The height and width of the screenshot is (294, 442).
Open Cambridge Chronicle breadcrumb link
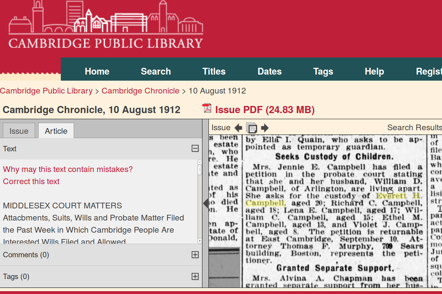pos(140,91)
